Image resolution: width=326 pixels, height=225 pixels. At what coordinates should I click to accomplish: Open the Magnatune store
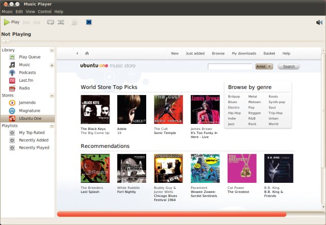click(30, 110)
